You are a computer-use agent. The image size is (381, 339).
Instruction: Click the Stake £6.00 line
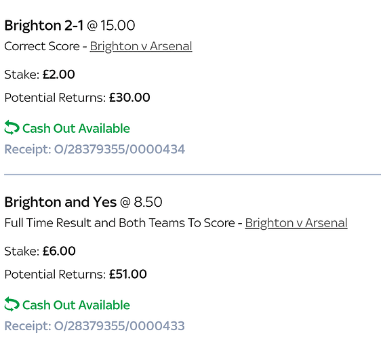tap(40, 251)
